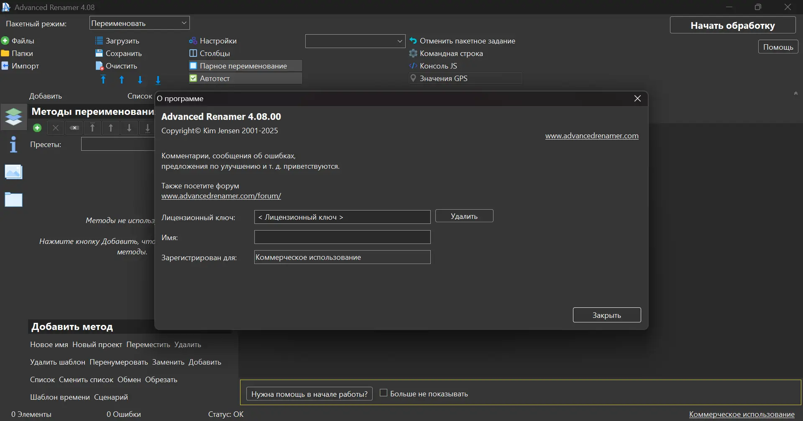Click grey move-method-to-top arrow in methods toolbar
The image size is (803, 421).
pos(92,128)
